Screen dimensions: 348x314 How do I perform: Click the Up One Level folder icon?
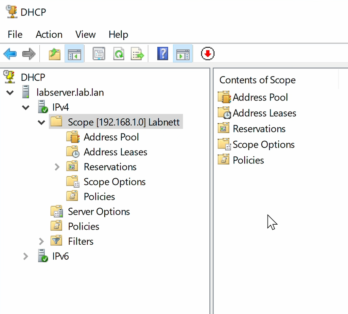55,54
